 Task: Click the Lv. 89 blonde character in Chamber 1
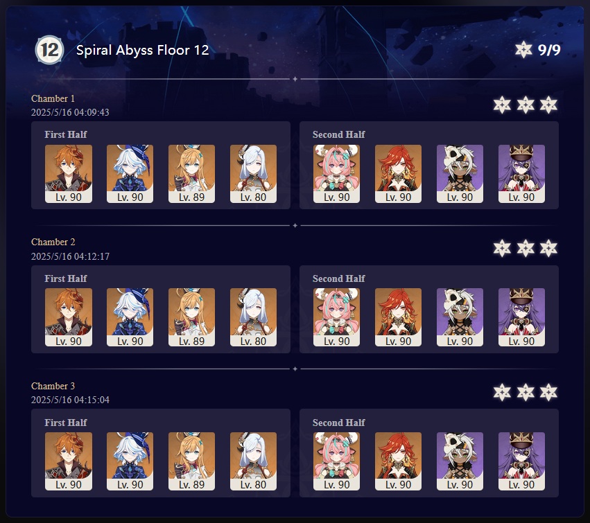pos(191,174)
